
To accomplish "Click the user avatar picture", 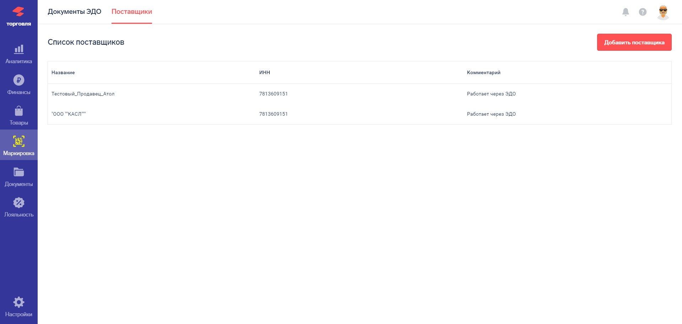I will [663, 12].
